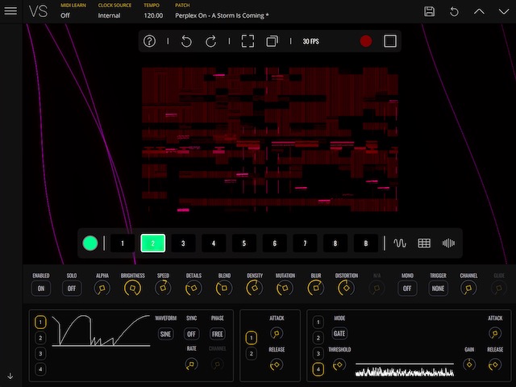Select the audio waveform bars icon
The width and height of the screenshot is (516, 387).
pos(449,243)
